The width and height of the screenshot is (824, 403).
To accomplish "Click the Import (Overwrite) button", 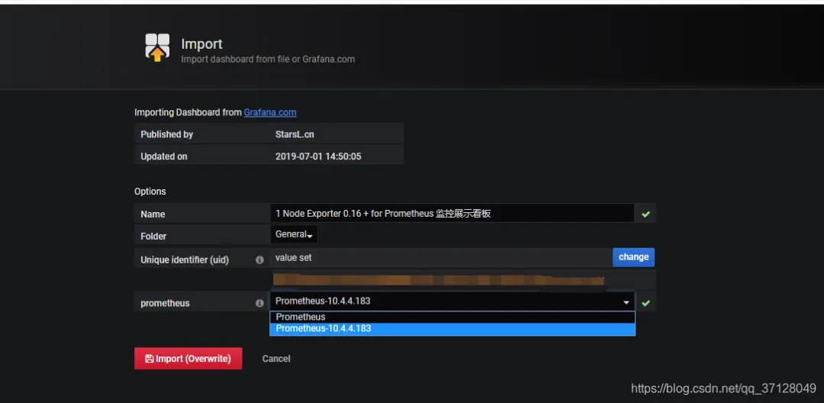I will (x=188, y=358).
